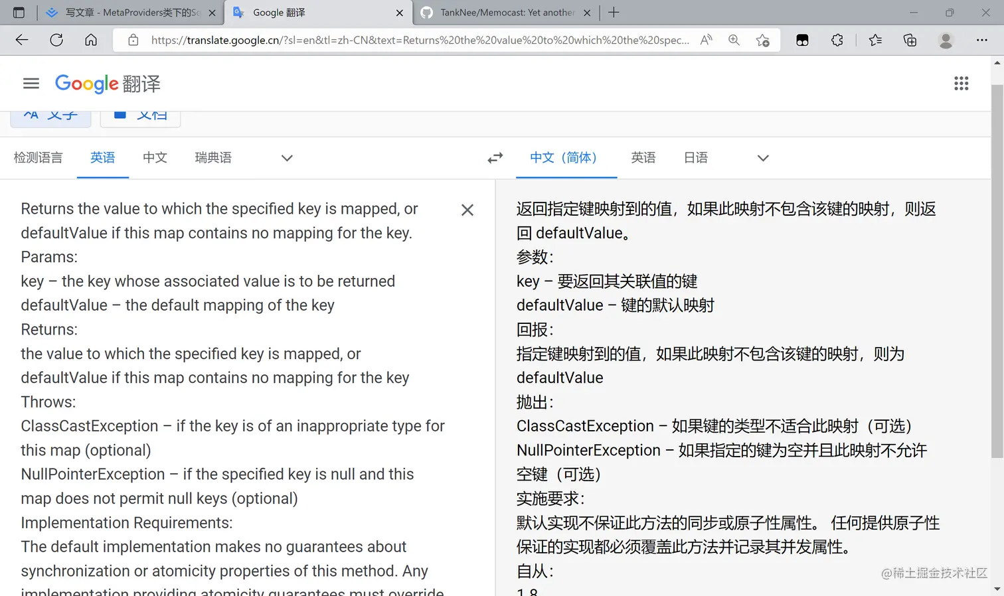Select 中文（简体） as target language
This screenshot has height=596, width=1004.
pyautogui.click(x=566, y=158)
